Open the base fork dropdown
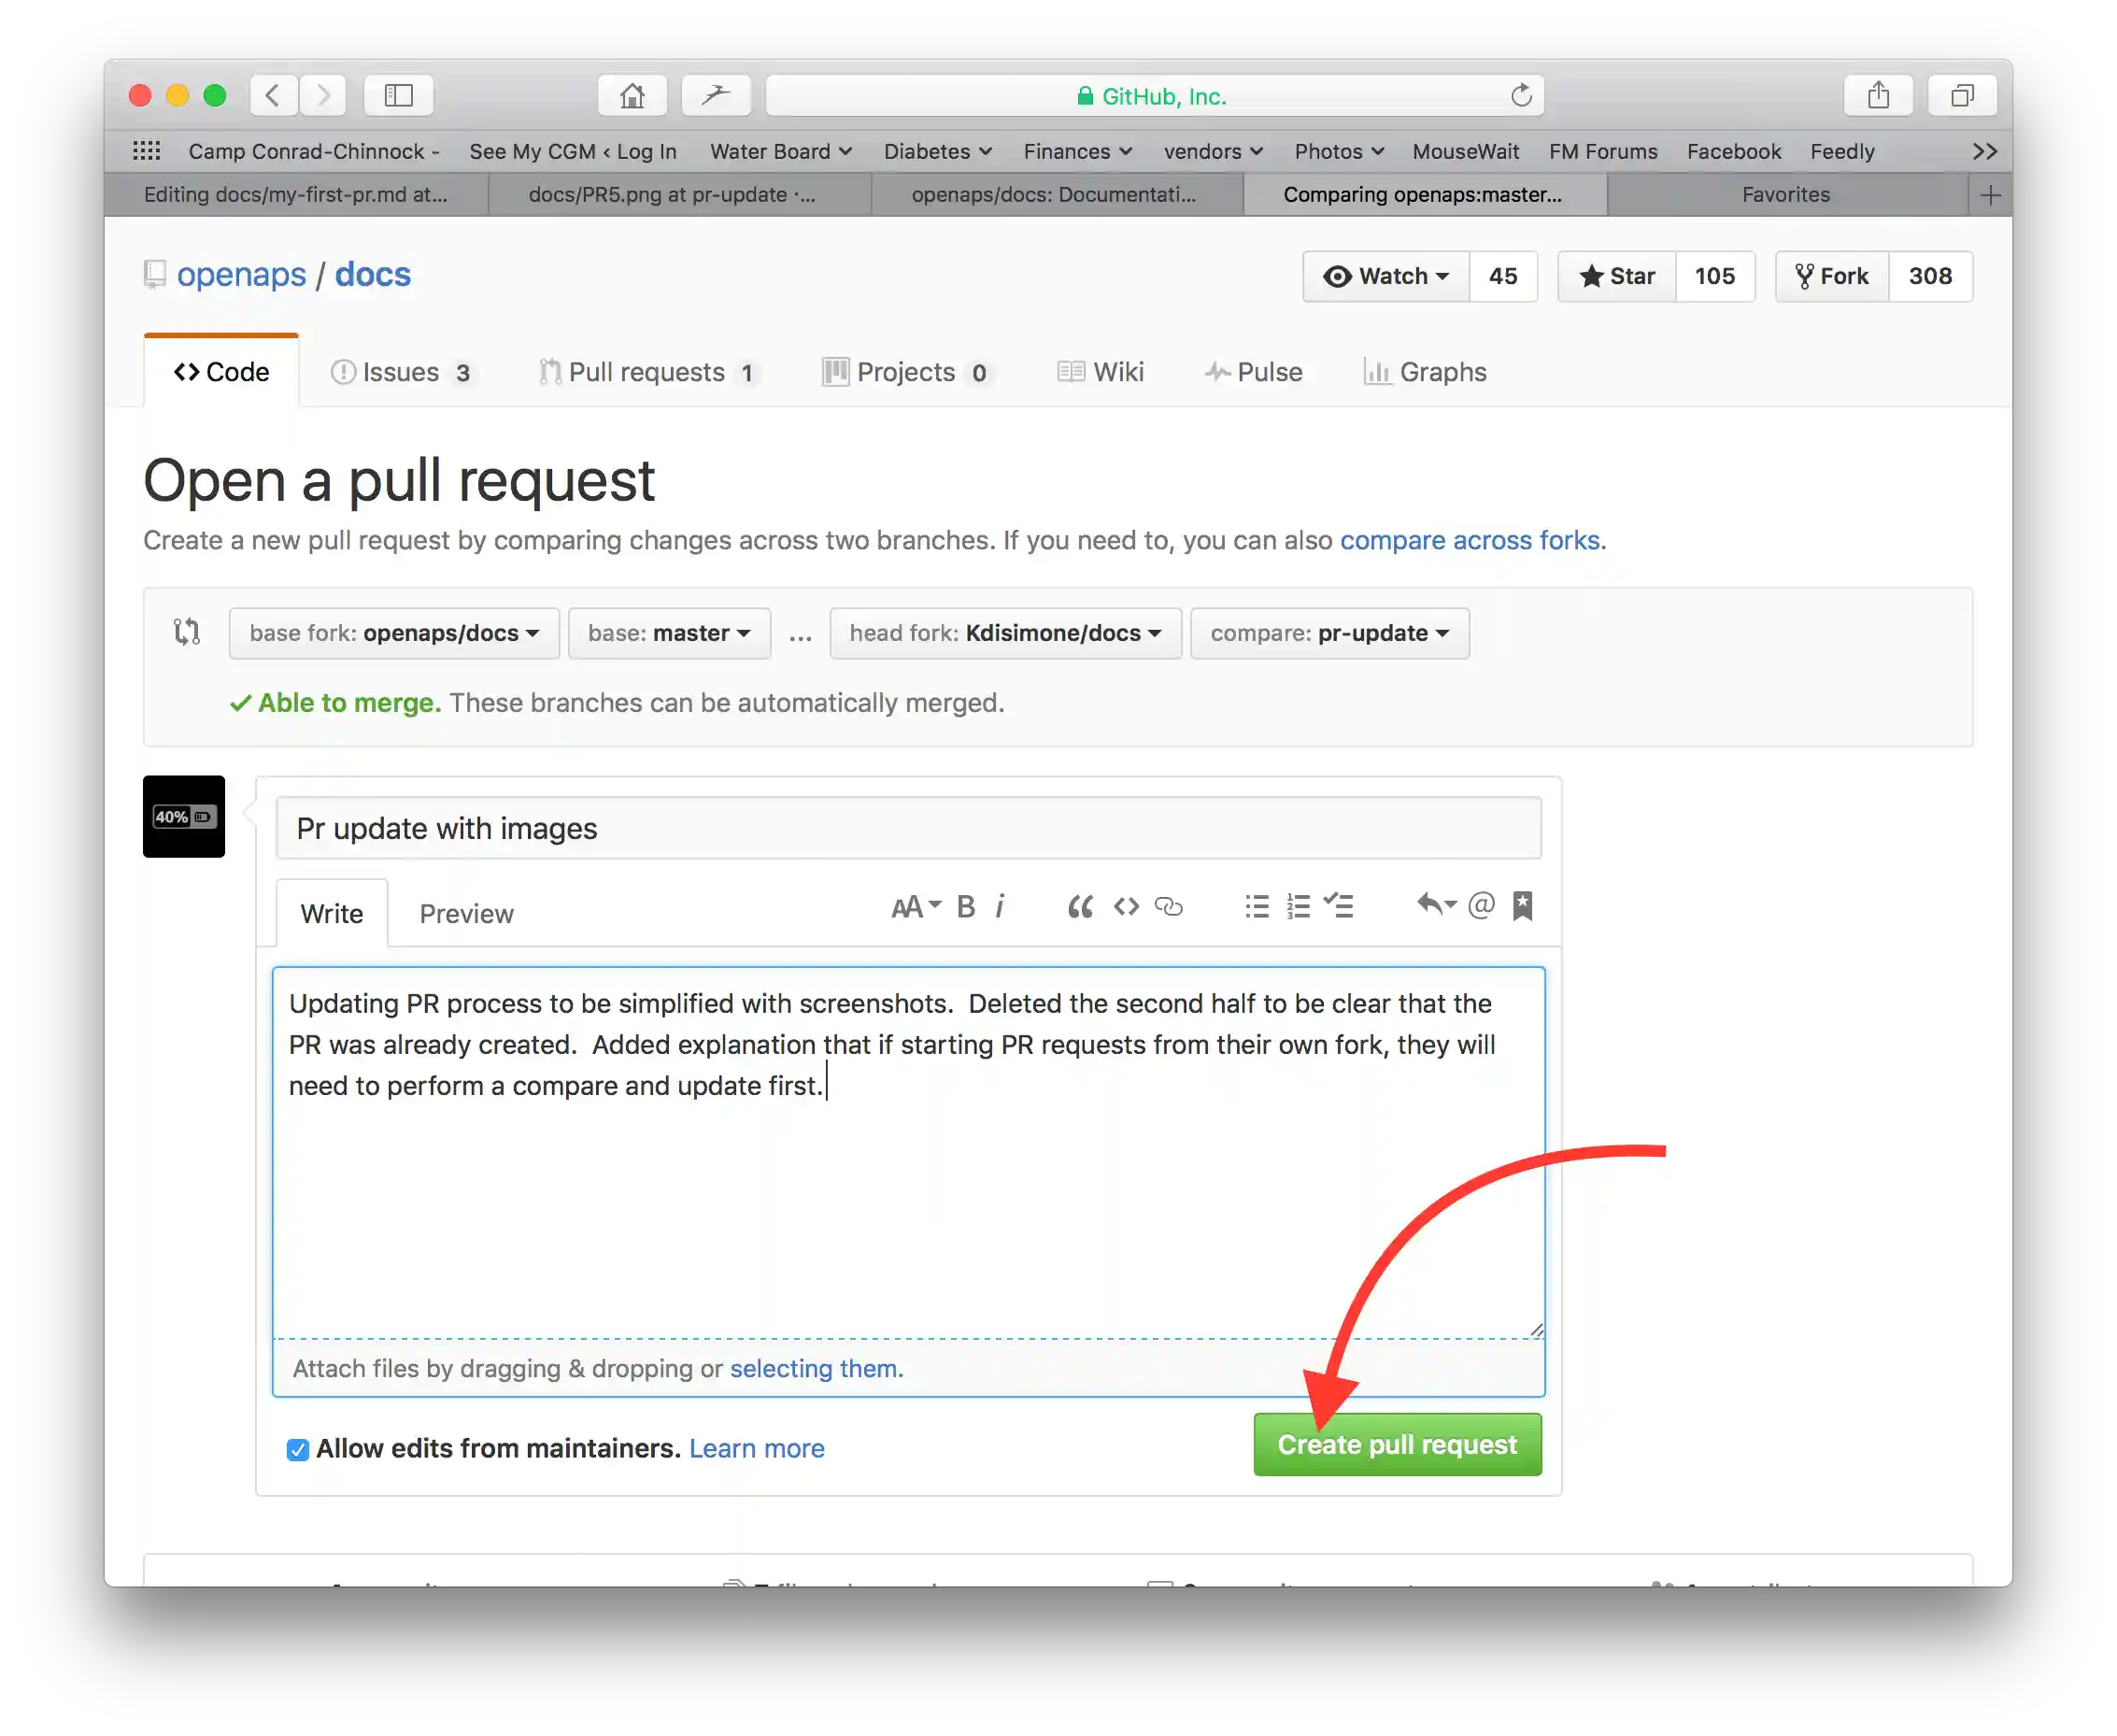This screenshot has width=2117, height=1736. point(393,632)
